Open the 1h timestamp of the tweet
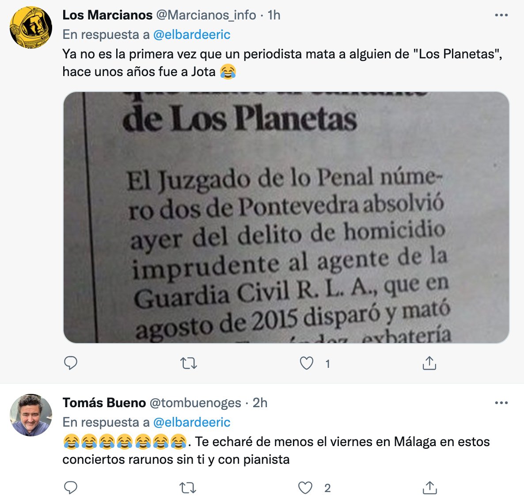Image resolution: width=524 pixels, height=504 pixels. click(274, 15)
